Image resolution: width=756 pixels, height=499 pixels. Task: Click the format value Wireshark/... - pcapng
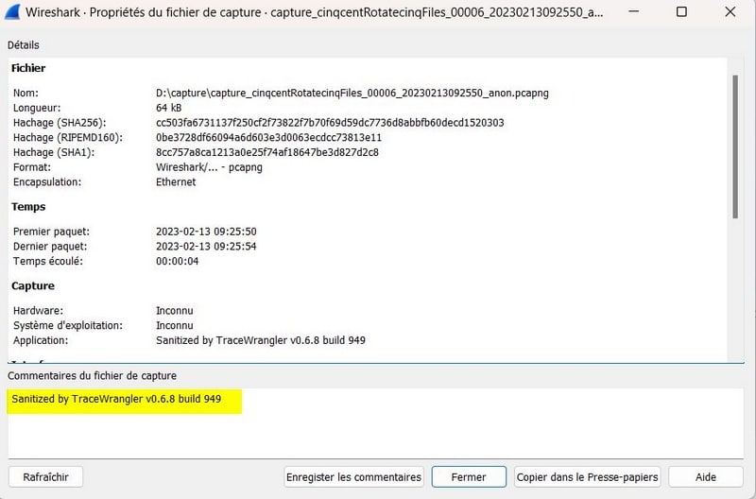tap(209, 167)
